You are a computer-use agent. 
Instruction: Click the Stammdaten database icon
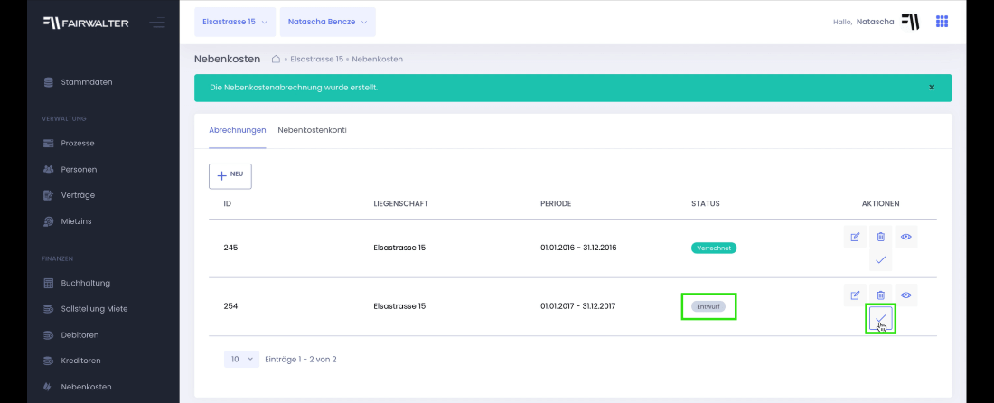pos(48,82)
